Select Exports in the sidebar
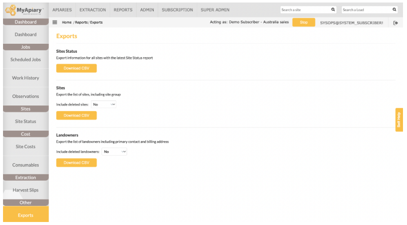Viewport: 407px width, 225px height. tap(26, 215)
